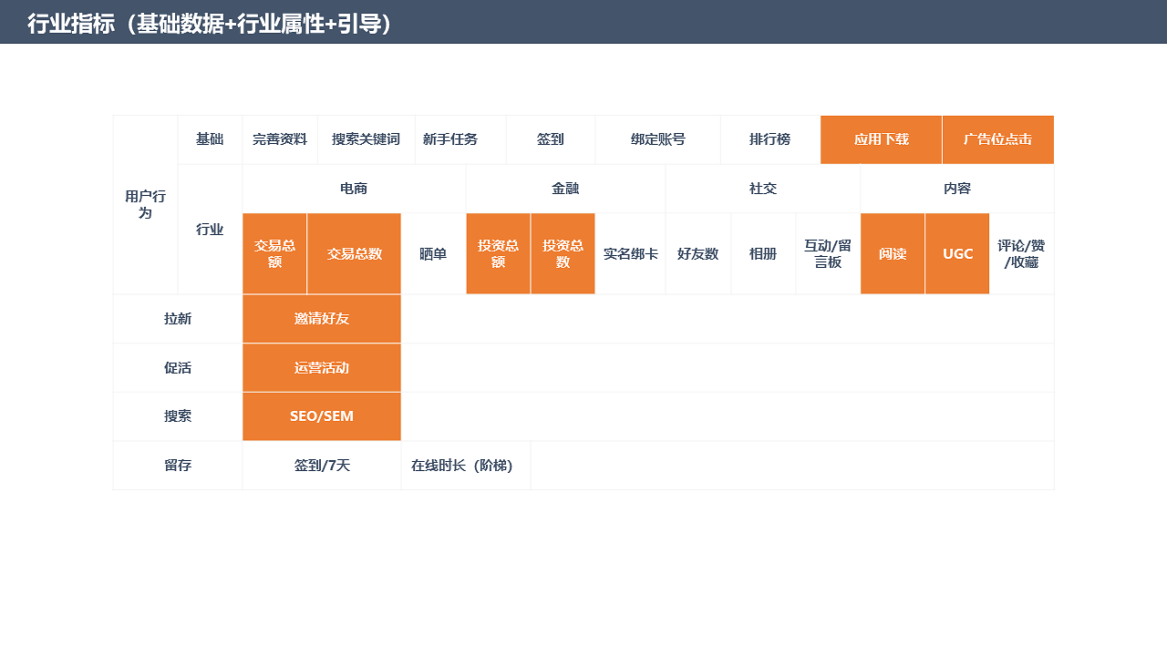The width and height of the screenshot is (1167, 656).
Task: Select the 完善资料 cell
Action: point(280,139)
